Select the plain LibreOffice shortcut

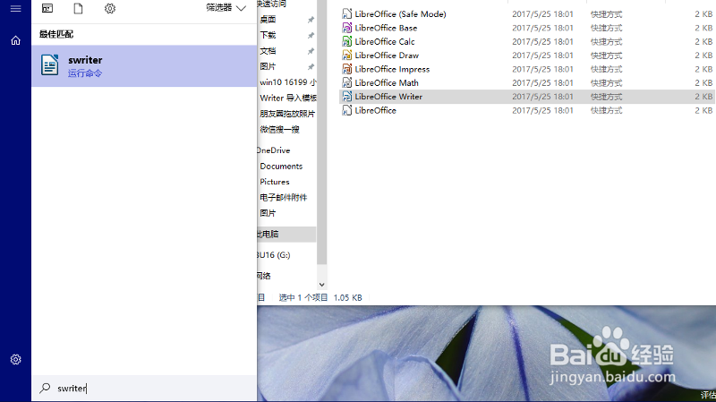(375, 110)
